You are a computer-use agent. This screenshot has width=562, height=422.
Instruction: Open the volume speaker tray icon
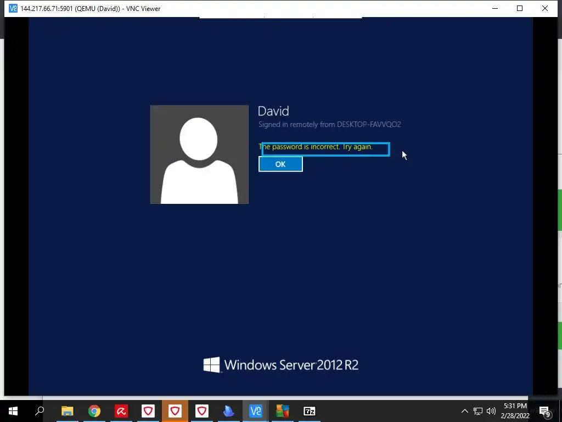coord(491,411)
